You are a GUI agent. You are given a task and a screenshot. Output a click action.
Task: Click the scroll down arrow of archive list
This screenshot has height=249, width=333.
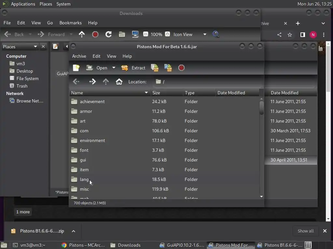point(261,196)
